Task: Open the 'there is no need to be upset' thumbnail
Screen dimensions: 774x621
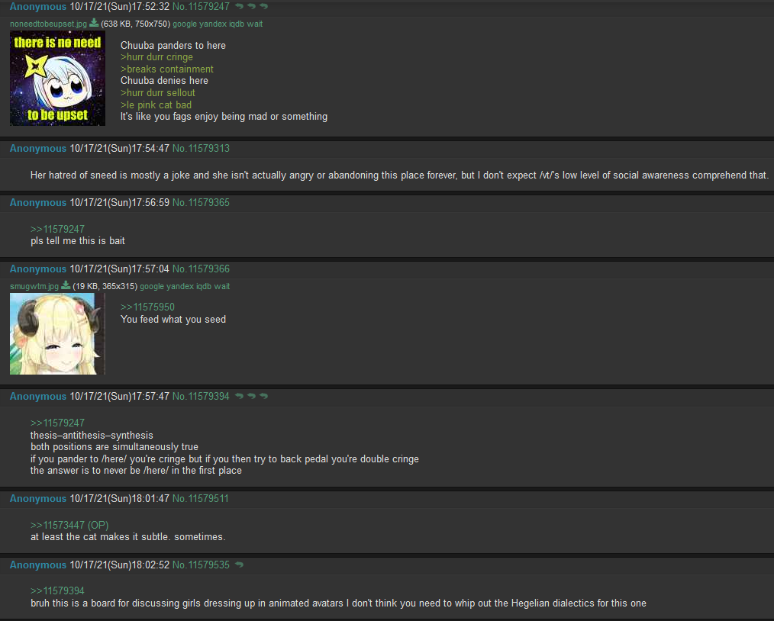Action: [57, 78]
